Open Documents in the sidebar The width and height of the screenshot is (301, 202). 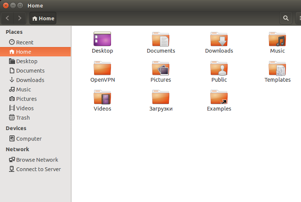click(x=35, y=70)
